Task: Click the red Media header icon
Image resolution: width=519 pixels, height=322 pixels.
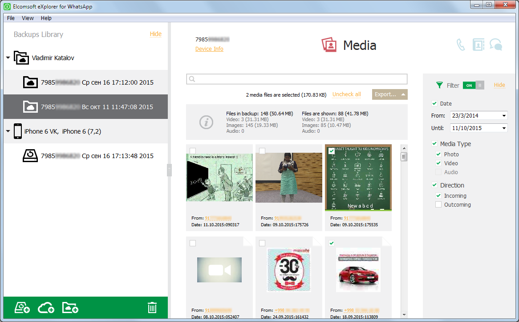Action: 330,45
